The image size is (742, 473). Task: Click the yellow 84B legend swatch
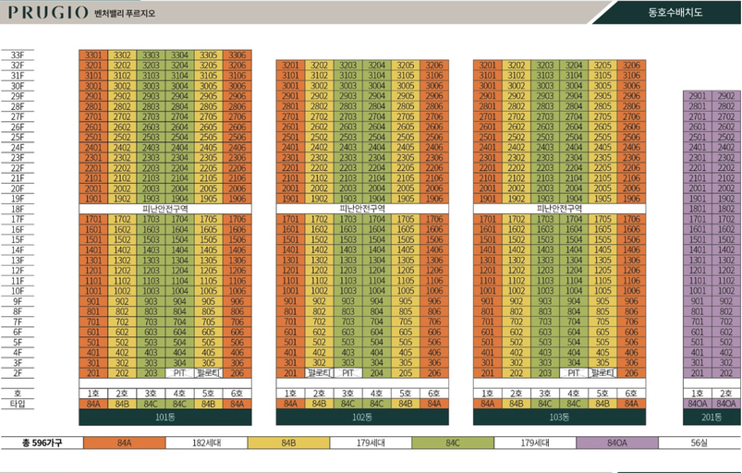288,443
